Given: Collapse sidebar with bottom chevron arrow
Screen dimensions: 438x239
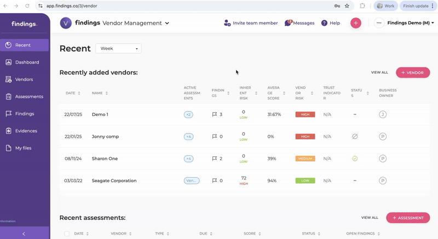Looking at the screenshot, I should [x=24, y=234].
